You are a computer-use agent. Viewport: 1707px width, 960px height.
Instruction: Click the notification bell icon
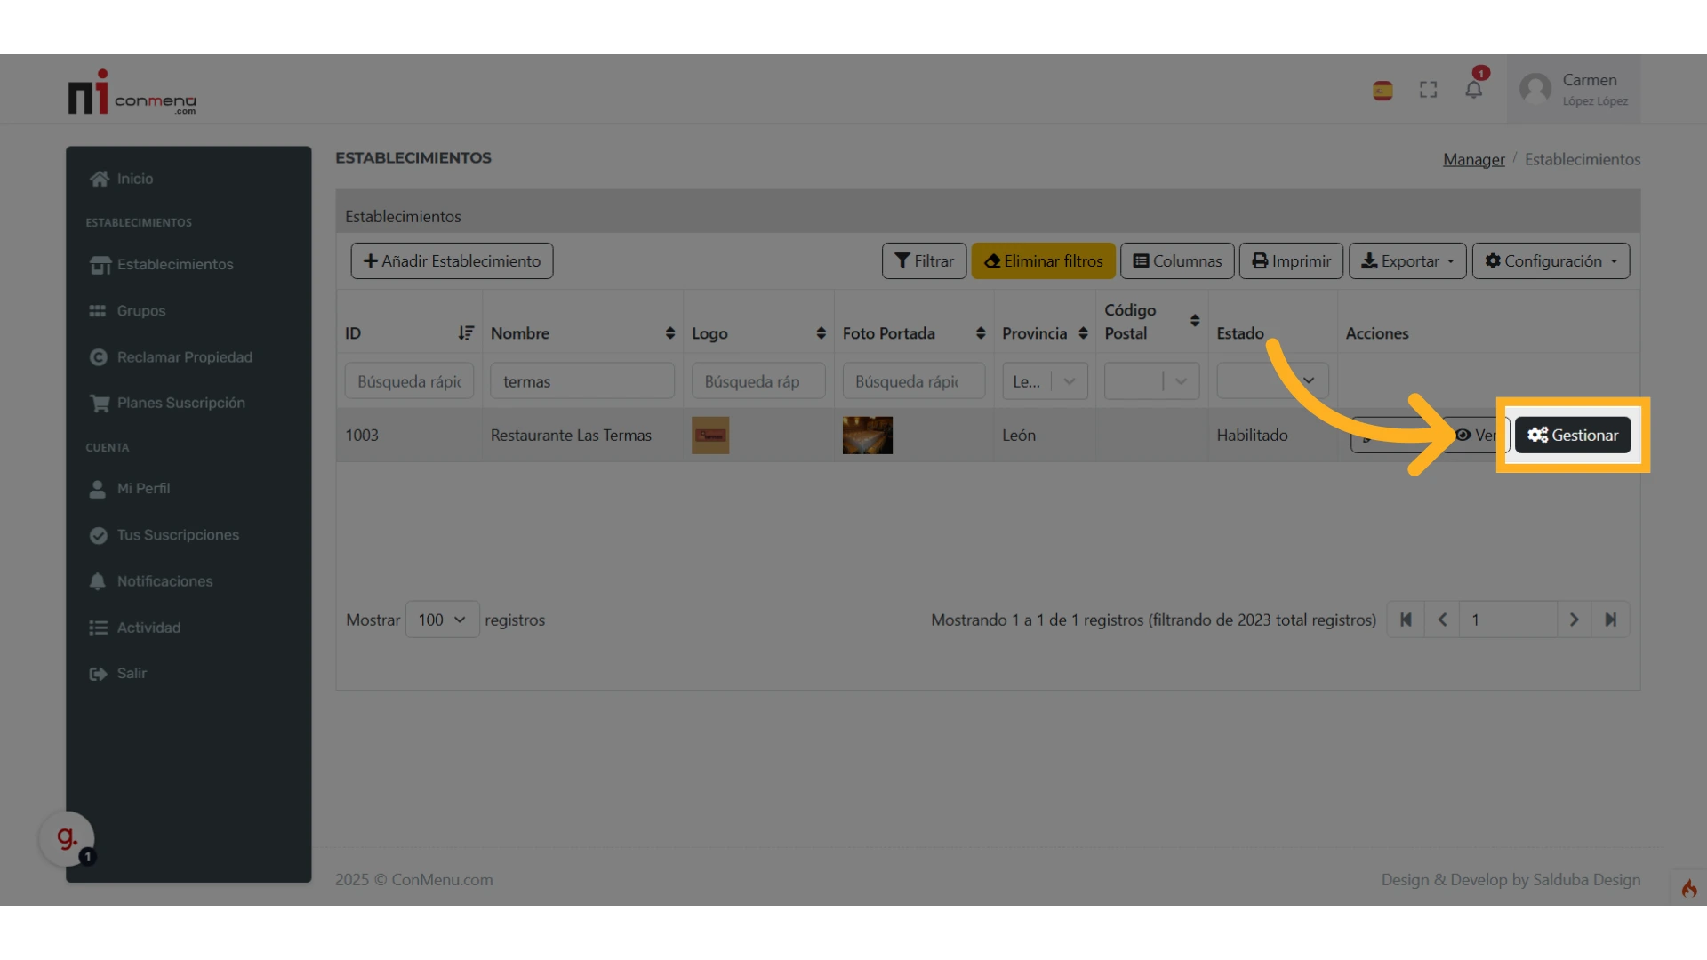click(x=1473, y=90)
